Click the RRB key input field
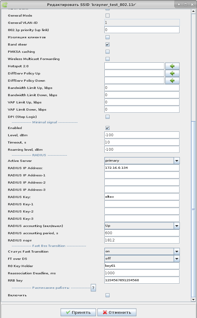The image size is (197, 318). [x=142, y=280]
